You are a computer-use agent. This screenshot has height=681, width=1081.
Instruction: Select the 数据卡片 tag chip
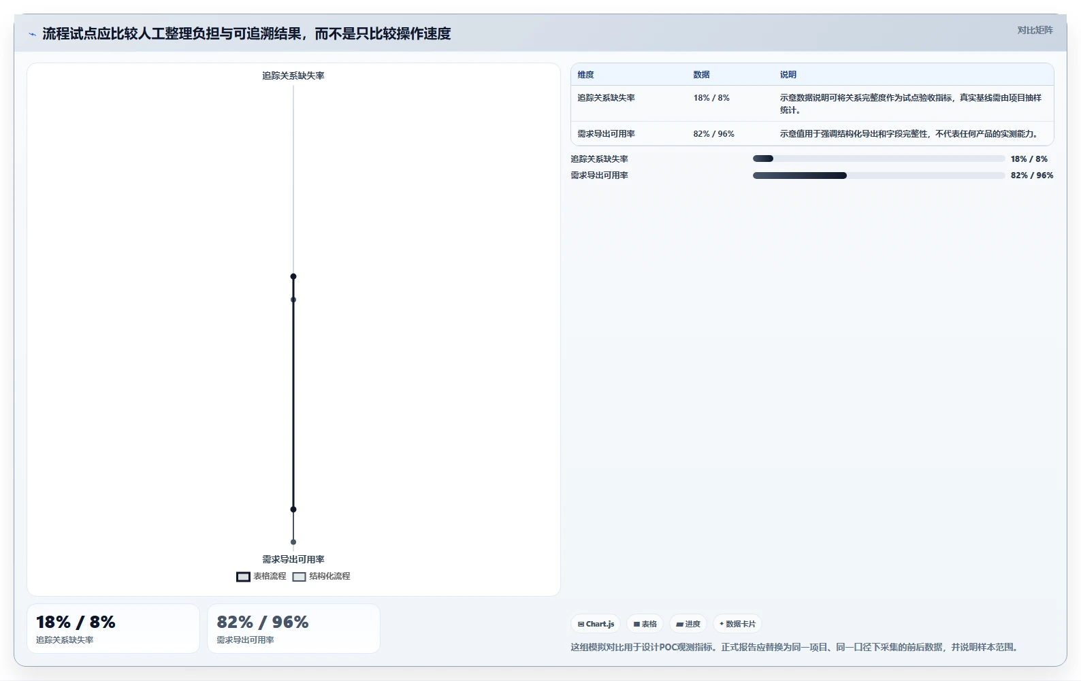point(737,624)
